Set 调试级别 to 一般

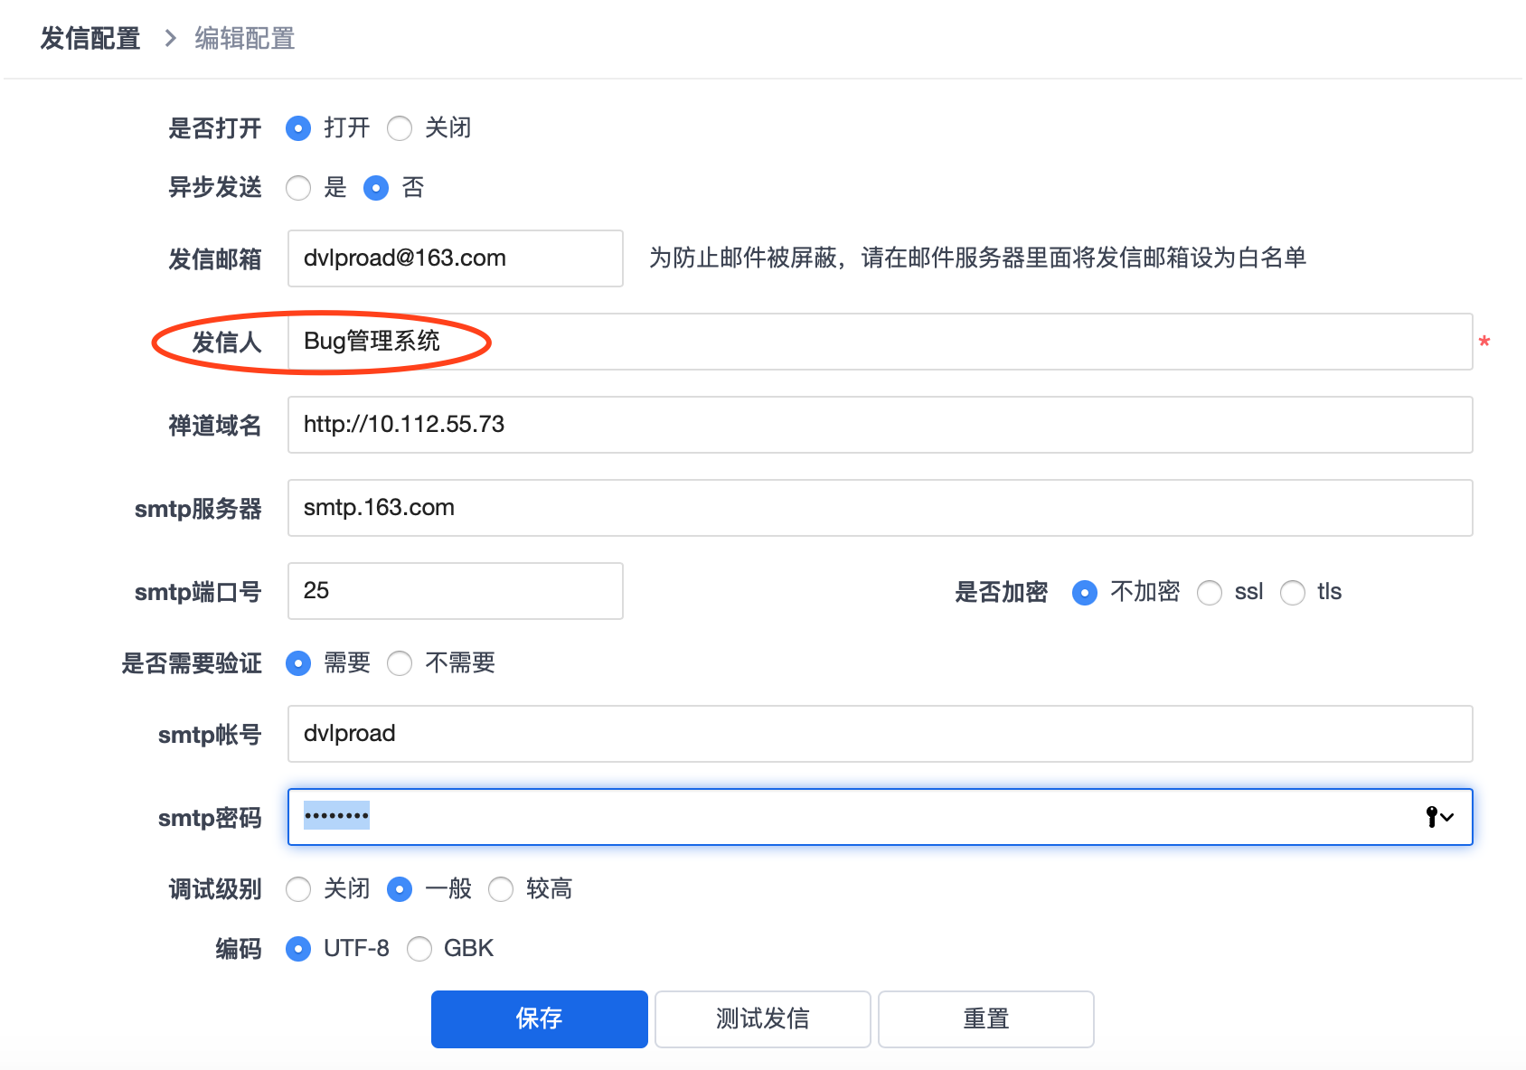pyautogui.click(x=400, y=889)
